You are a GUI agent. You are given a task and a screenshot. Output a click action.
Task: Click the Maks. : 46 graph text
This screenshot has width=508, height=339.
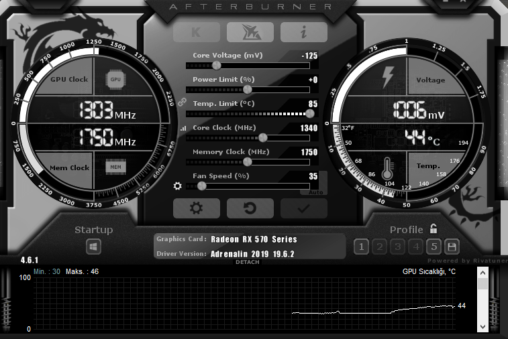tap(83, 271)
